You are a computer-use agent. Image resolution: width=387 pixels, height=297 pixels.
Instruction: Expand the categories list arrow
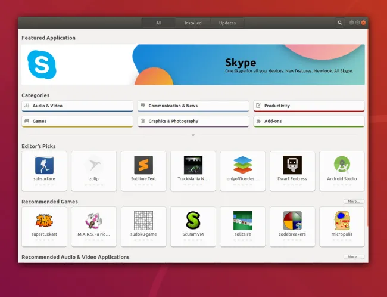click(x=193, y=135)
